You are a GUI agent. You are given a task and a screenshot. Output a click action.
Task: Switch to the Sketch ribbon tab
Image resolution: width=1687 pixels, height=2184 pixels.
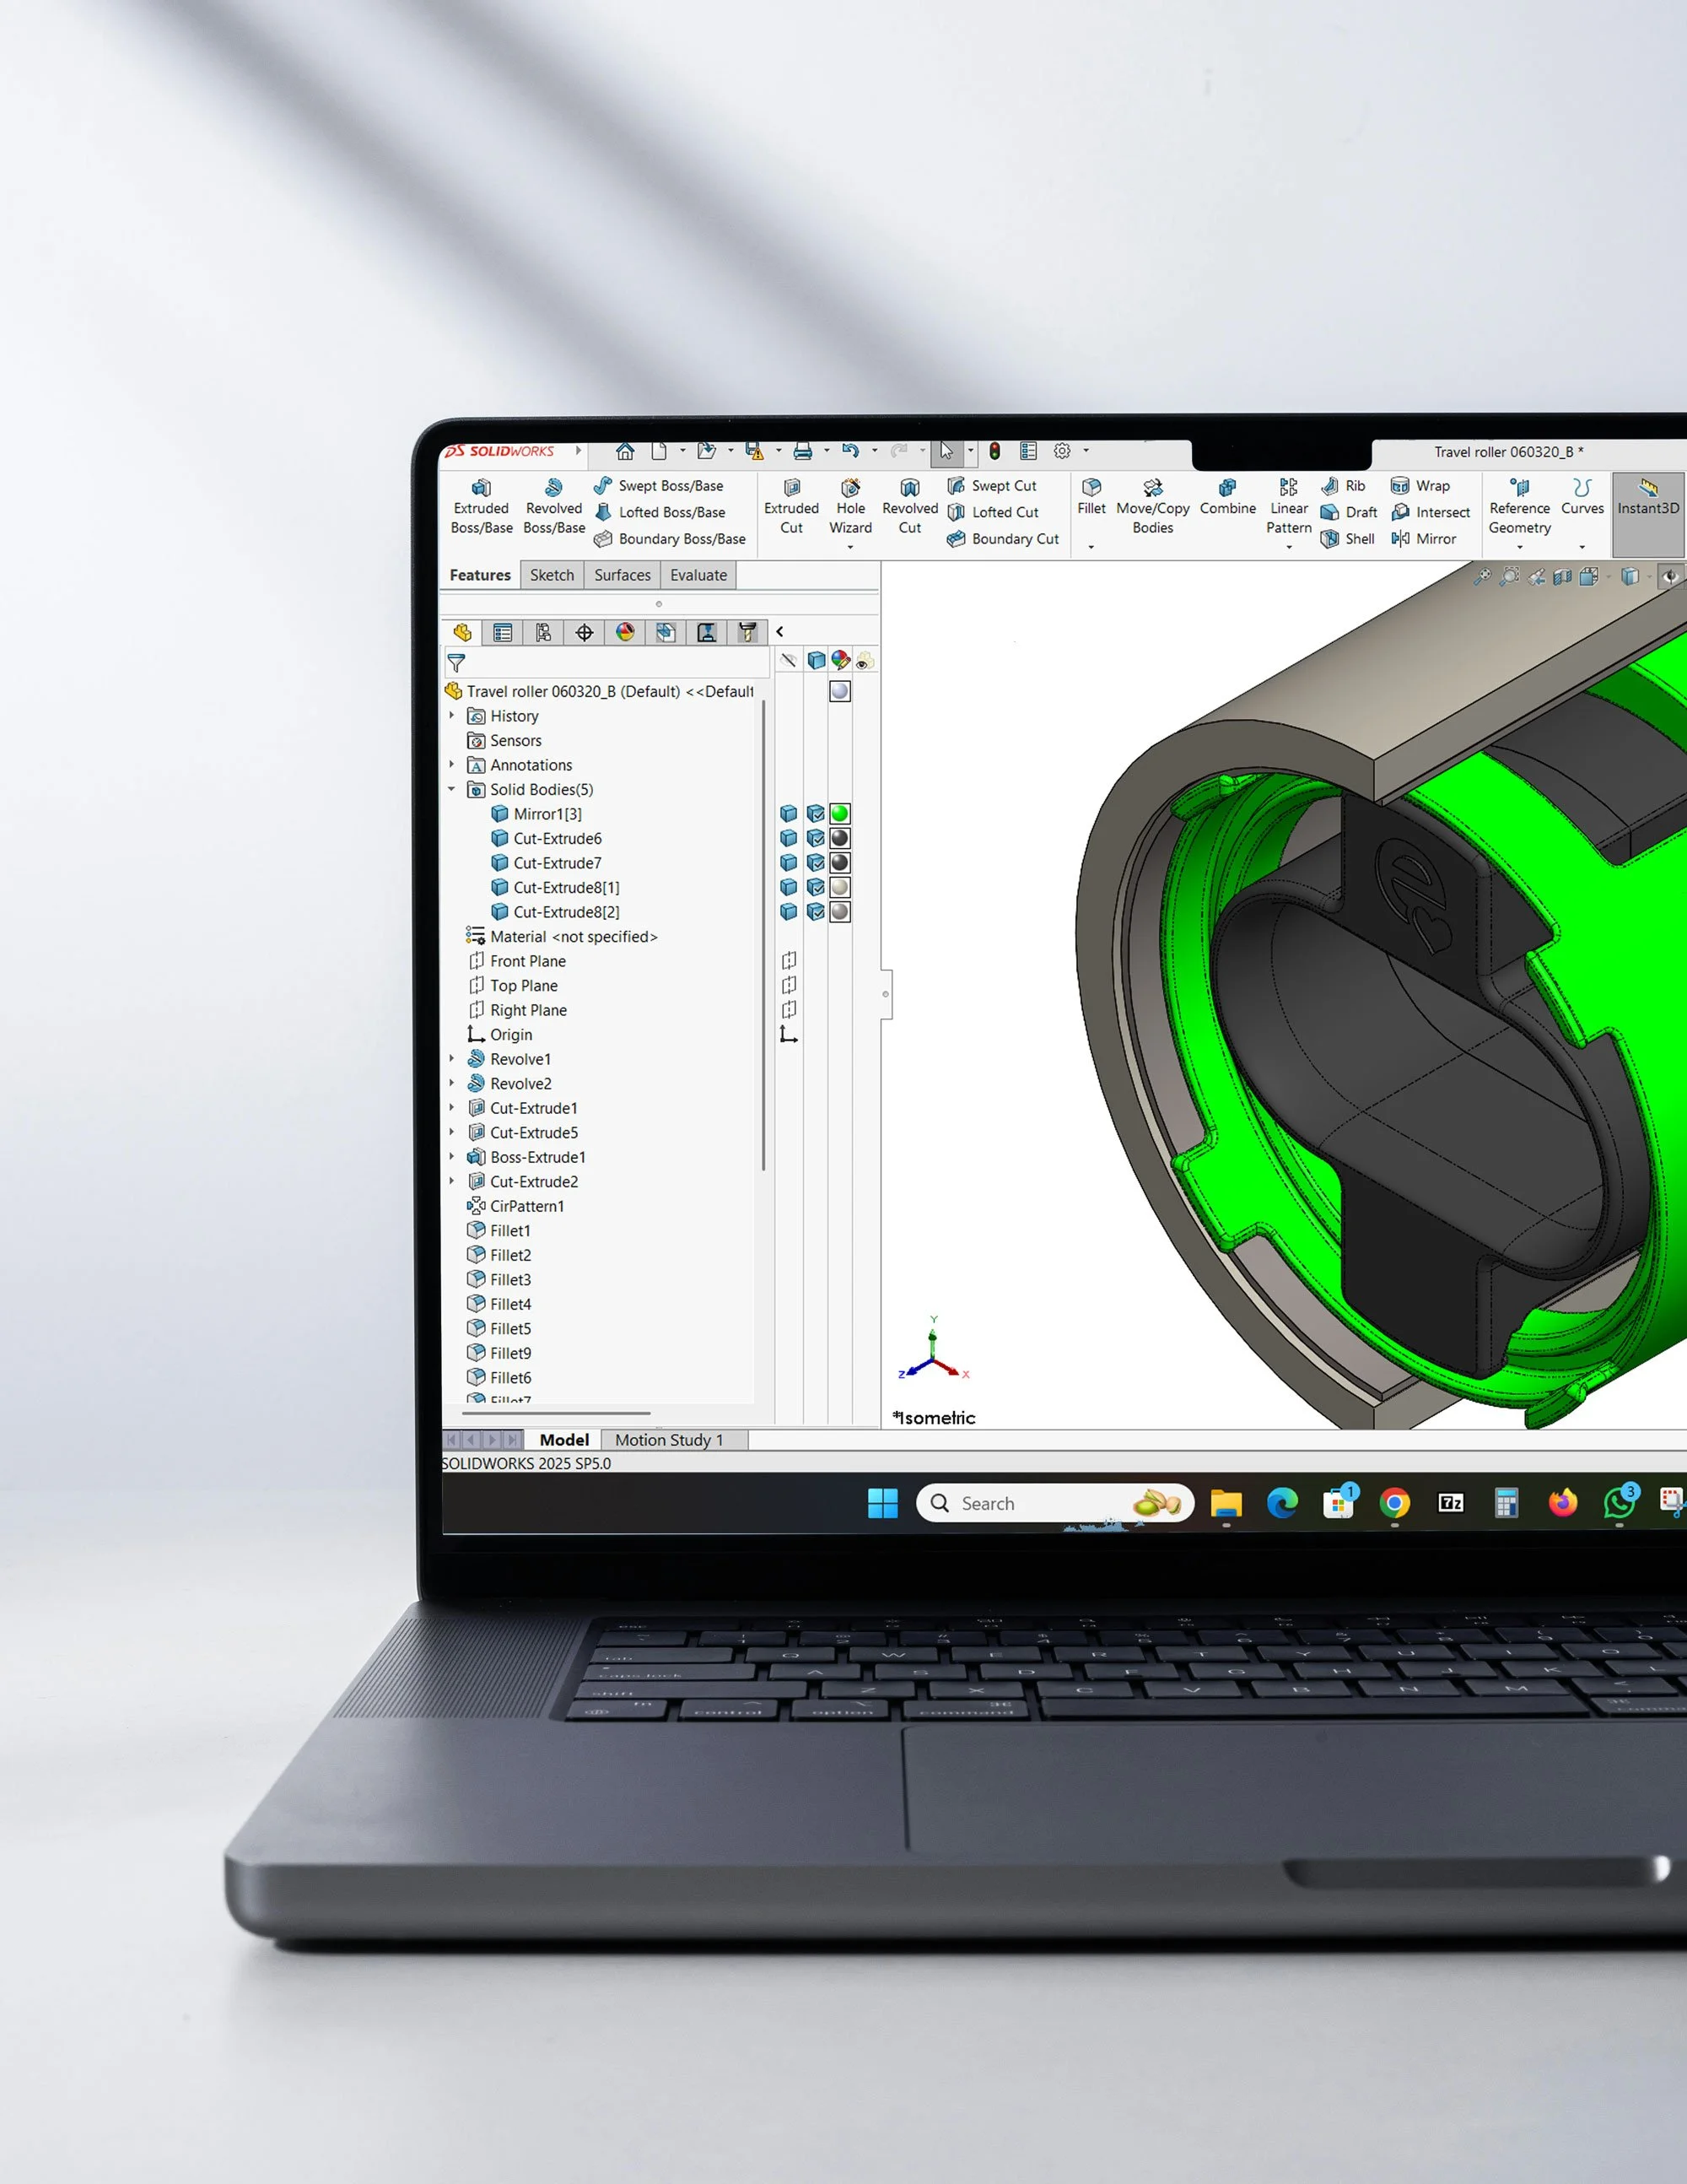[552, 575]
